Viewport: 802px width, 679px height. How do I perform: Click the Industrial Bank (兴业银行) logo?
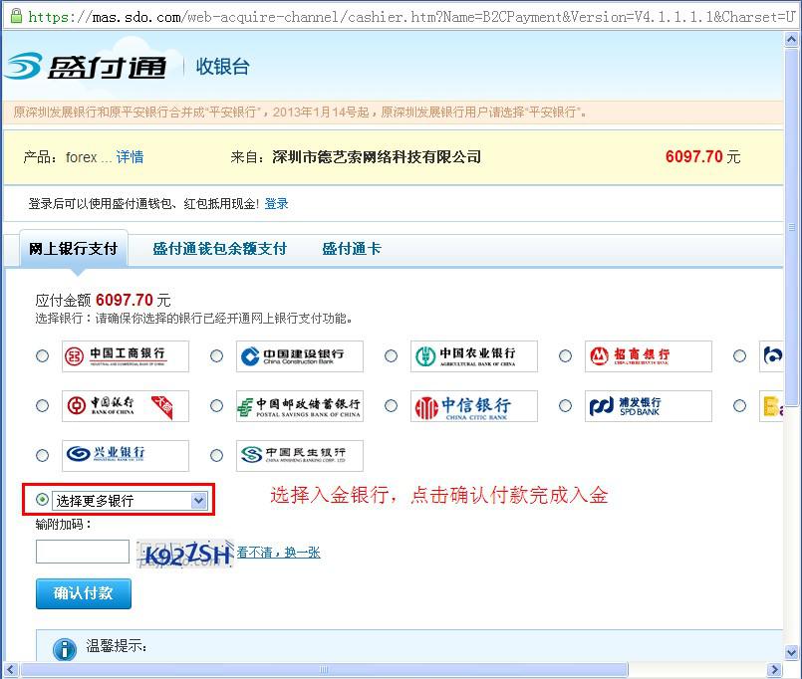(x=126, y=456)
